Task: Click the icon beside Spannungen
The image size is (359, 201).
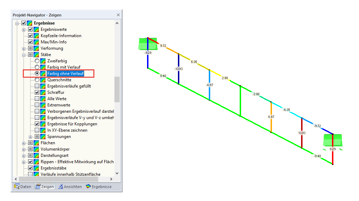Action: coord(43,137)
